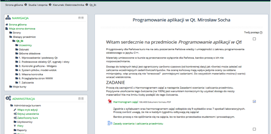Click the funnel icon beside Filtry
The height and width of the screenshot is (134, 271).
tap(15, 126)
